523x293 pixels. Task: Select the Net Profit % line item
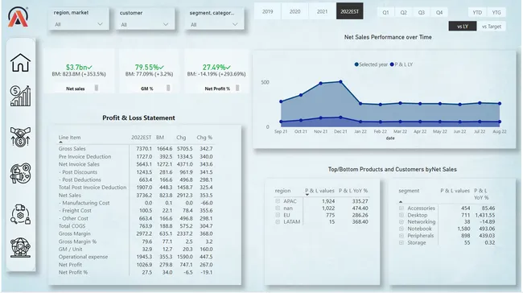coord(73,272)
